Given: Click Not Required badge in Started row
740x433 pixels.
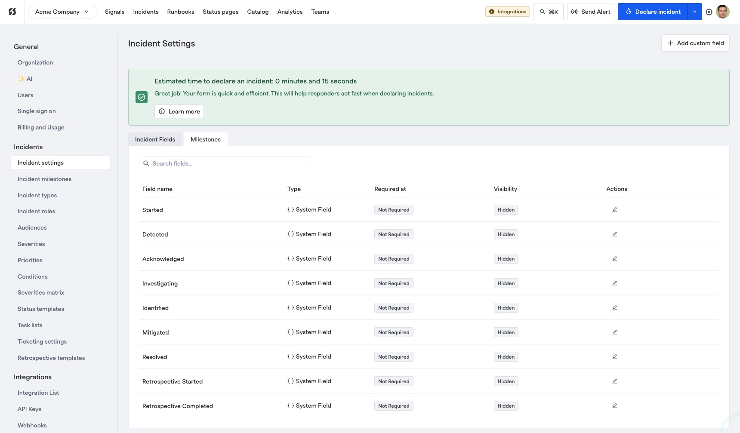Looking at the screenshot, I should (394, 210).
